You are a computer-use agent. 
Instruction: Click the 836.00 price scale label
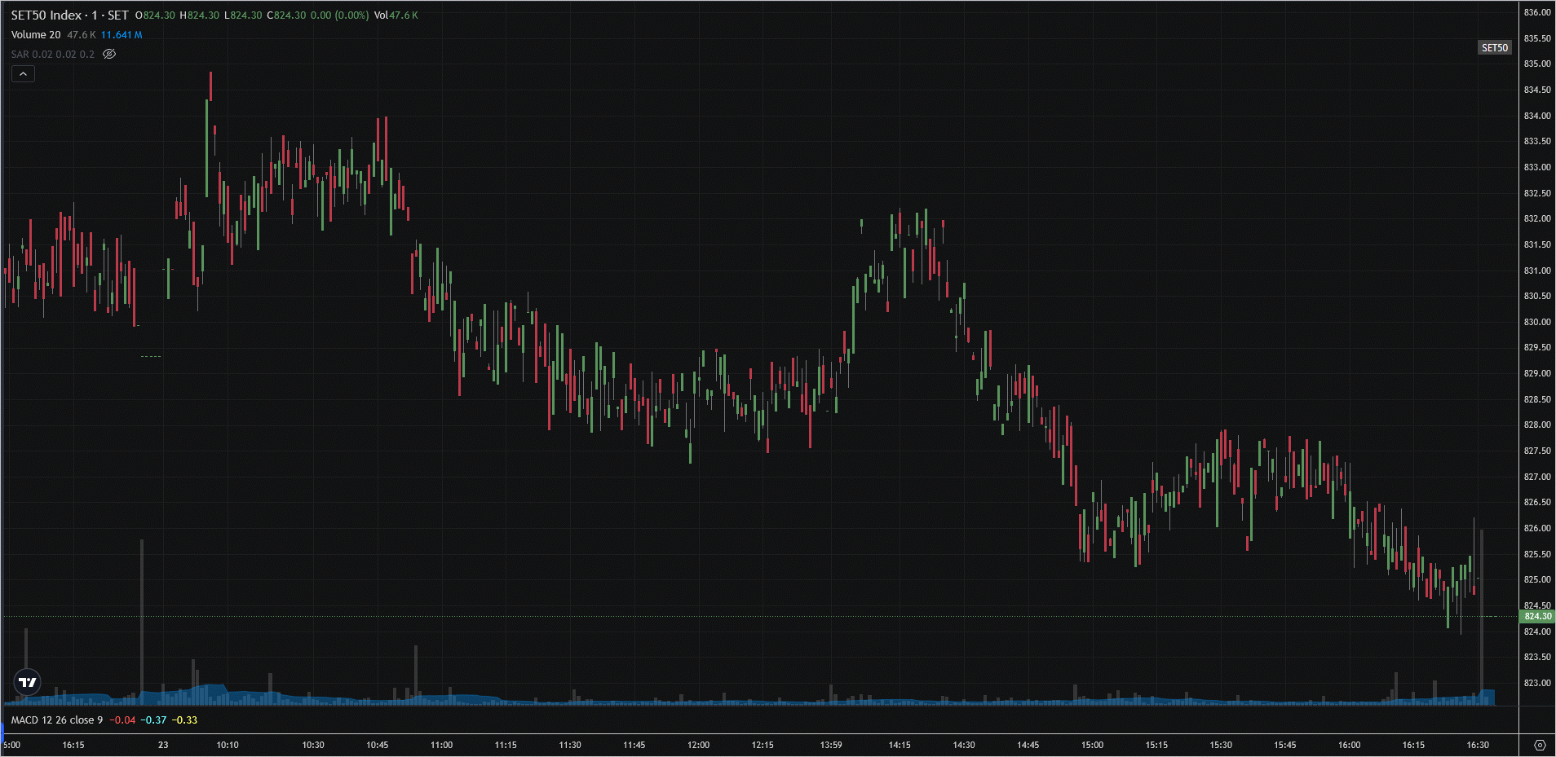coord(1536,12)
